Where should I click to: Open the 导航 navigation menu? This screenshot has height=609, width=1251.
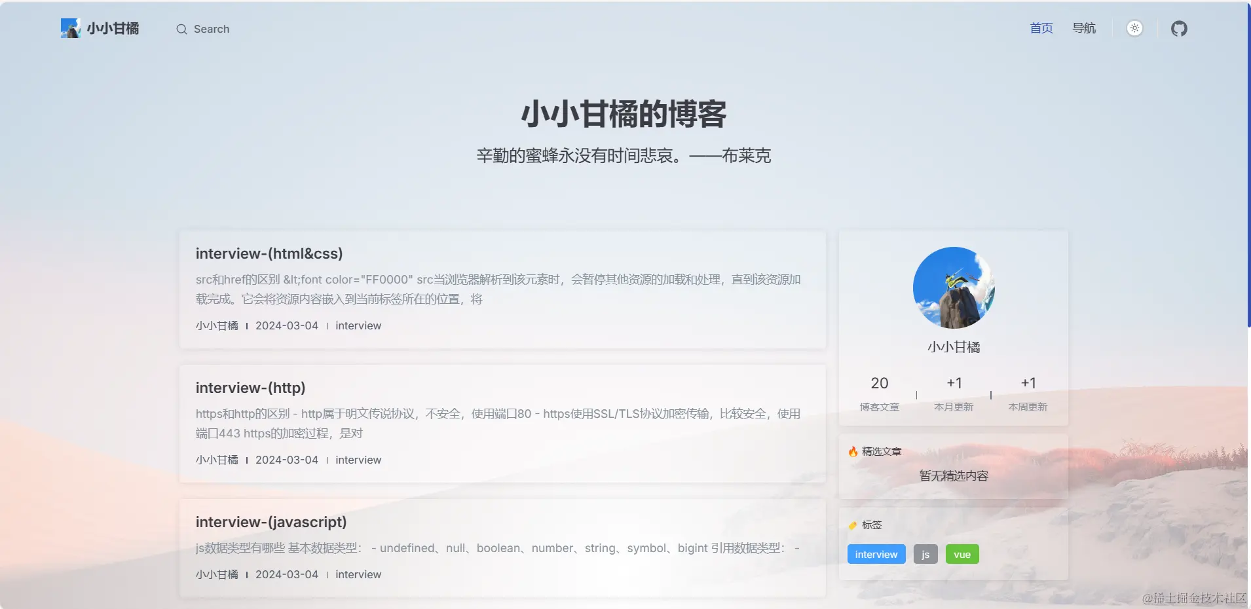(x=1083, y=28)
